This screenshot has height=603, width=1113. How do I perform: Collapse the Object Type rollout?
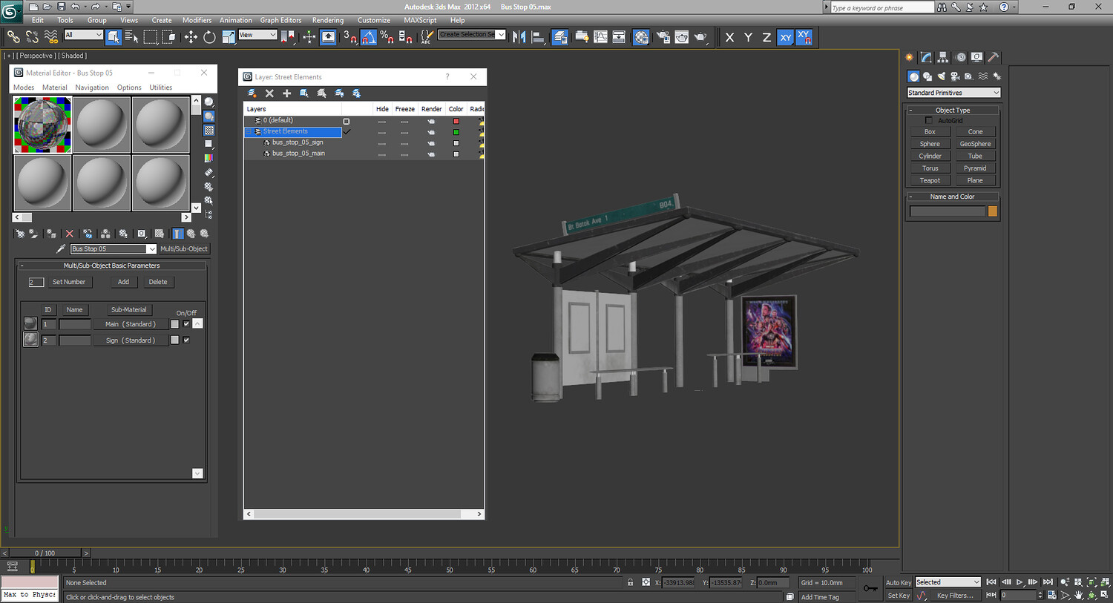(953, 110)
